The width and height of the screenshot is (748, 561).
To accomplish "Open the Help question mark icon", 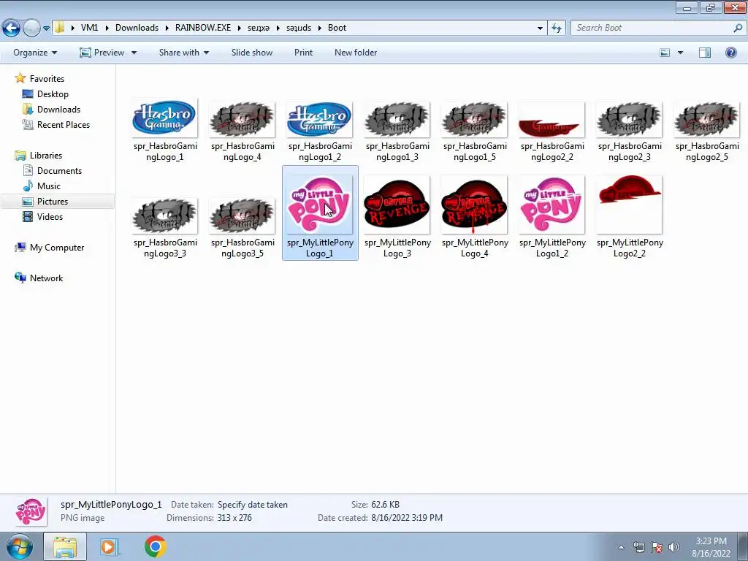I will click(x=730, y=53).
